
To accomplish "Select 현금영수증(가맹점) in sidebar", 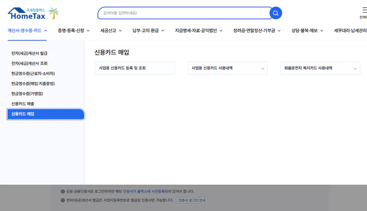I will tap(27, 93).
